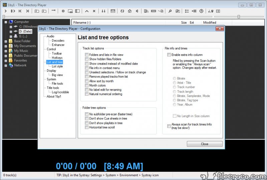Tick the Natural numerical ordering option
267x180 pixels.
[x=87, y=94]
